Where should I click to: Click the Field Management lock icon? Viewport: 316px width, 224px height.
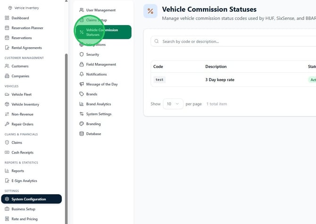(x=82, y=64)
